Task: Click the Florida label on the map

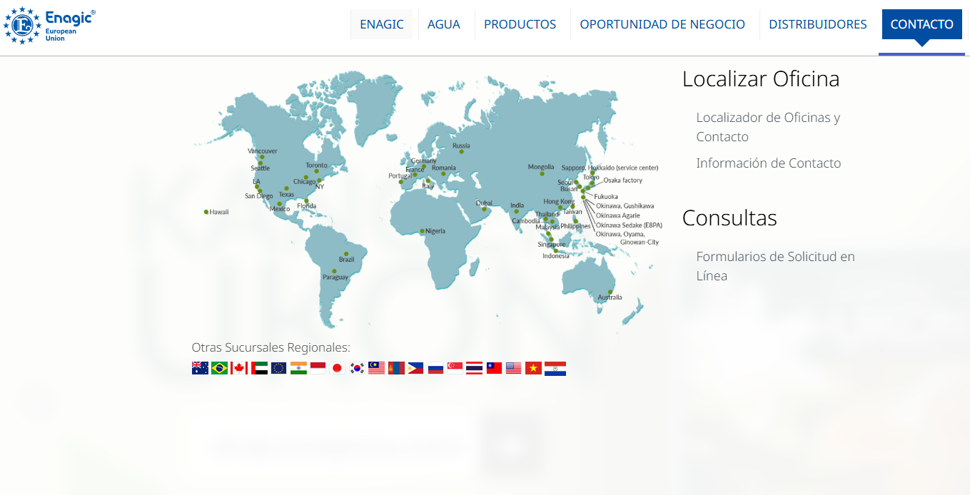Action: tap(307, 206)
